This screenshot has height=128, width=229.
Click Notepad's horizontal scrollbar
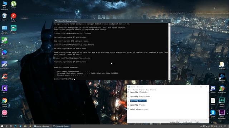(x=167, y=119)
